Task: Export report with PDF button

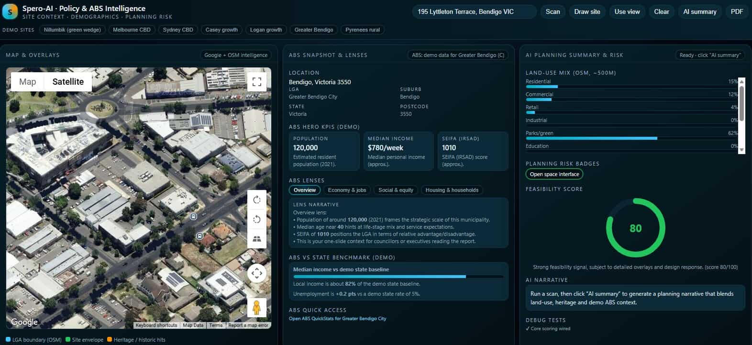Action: [737, 11]
